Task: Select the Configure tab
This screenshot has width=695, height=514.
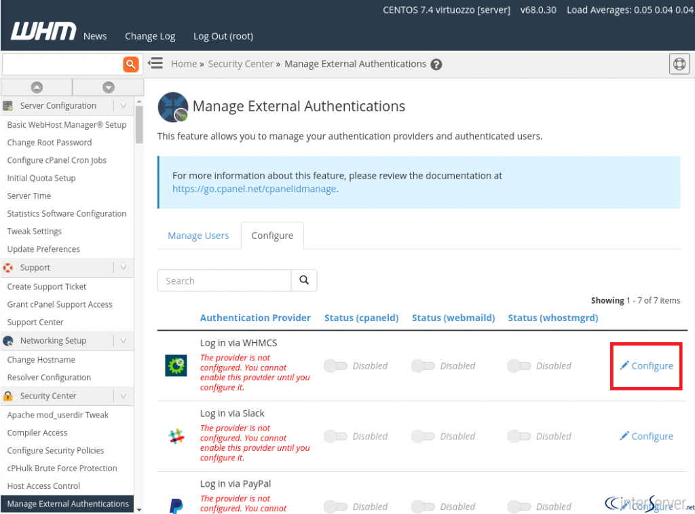Action: pos(272,236)
